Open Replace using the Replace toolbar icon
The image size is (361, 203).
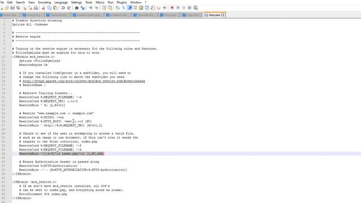[x=83, y=8]
